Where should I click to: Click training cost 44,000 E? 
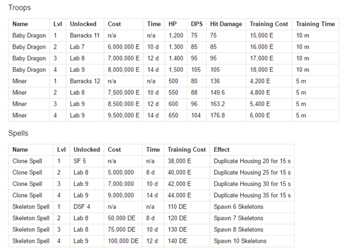point(179,195)
